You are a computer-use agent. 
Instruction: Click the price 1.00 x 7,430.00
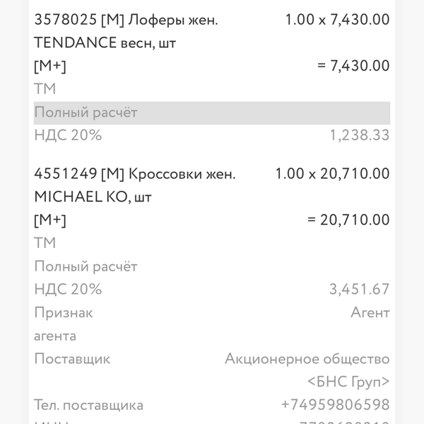[x=338, y=20]
